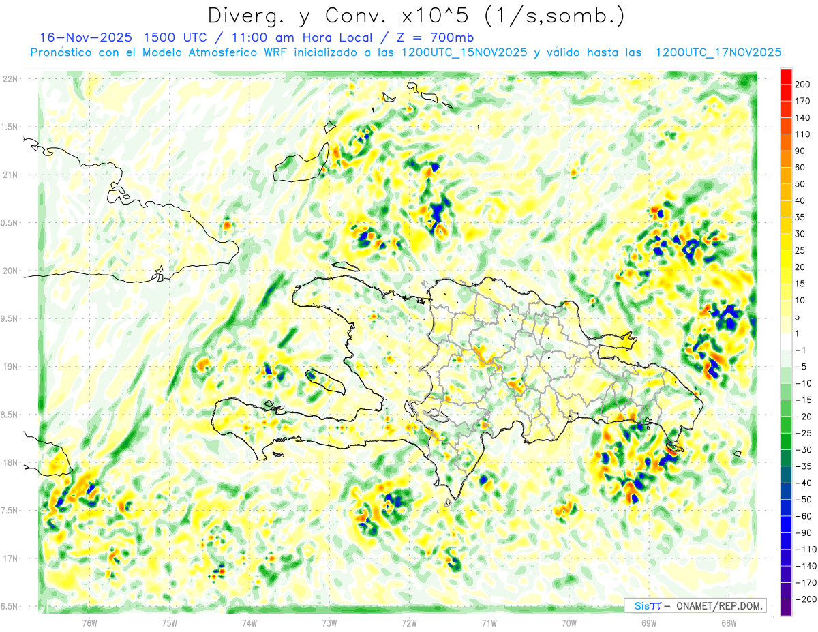Select the positive '110' colorbar value
The height and width of the screenshot is (632, 818).
pyautogui.click(x=802, y=134)
